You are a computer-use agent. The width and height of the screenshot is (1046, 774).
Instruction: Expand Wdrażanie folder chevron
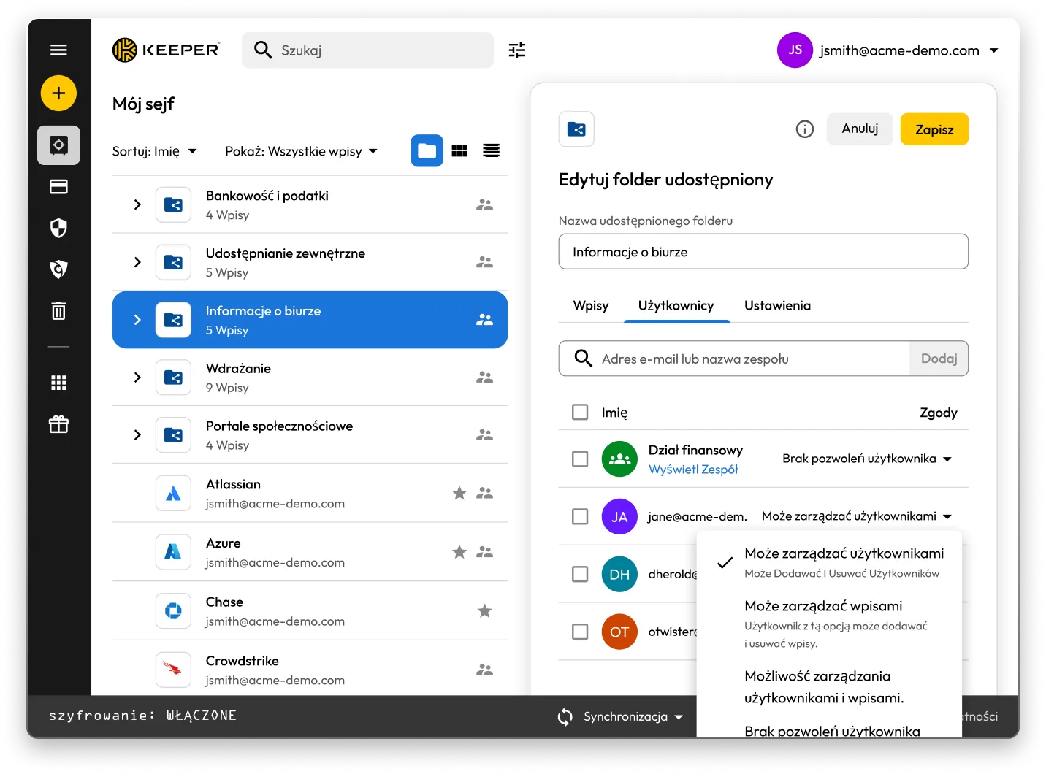click(137, 378)
